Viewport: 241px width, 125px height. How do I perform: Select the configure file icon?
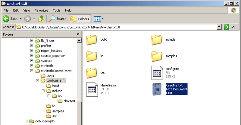[x=157, y=73]
